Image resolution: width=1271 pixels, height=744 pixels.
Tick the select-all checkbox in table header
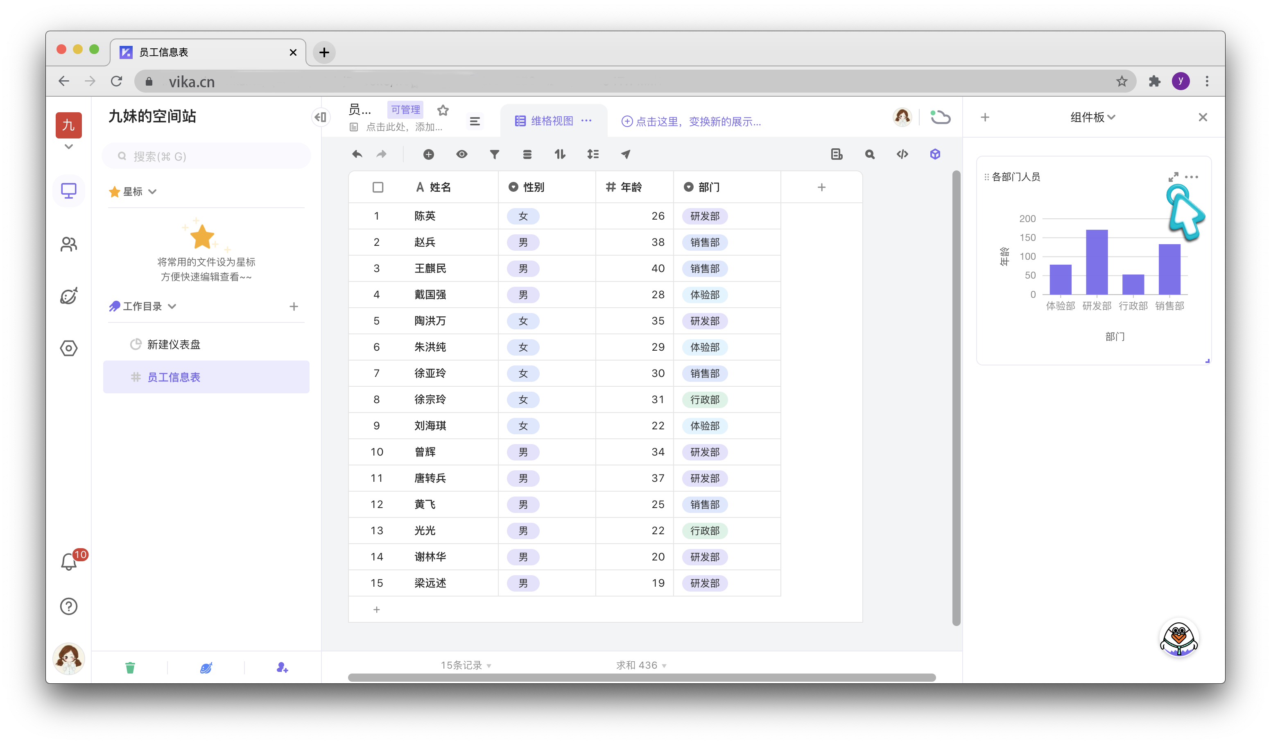click(x=378, y=187)
